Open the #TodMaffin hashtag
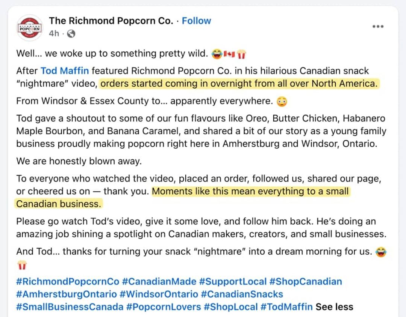The width and height of the screenshot is (406, 317). pyautogui.click(x=286, y=306)
